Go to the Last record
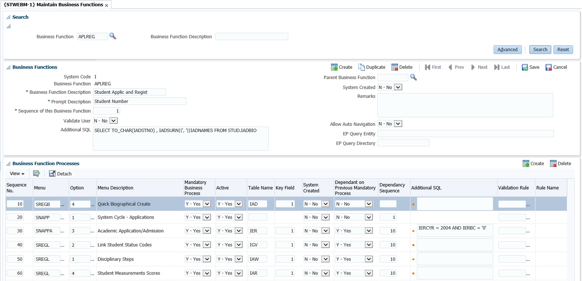582x281 pixels. point(502,67)
